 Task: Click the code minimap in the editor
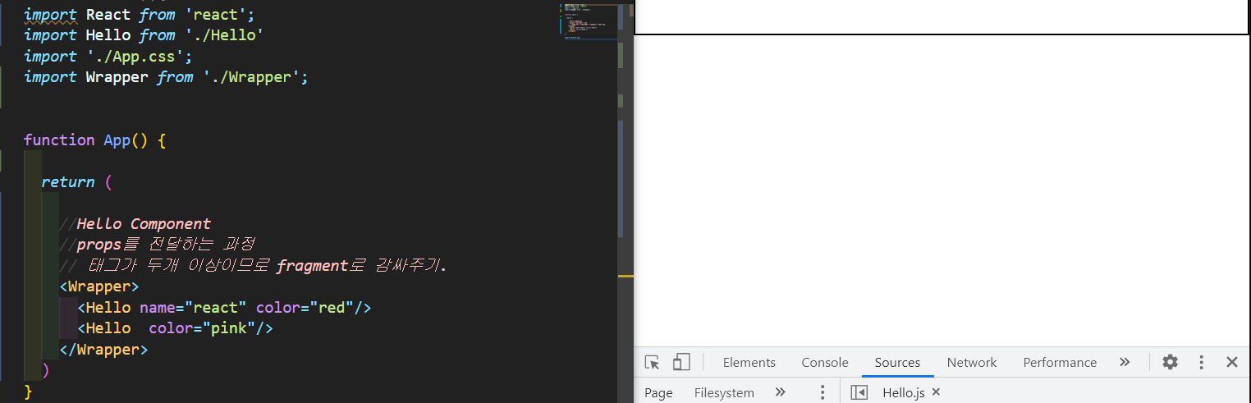tap(588, 22)
